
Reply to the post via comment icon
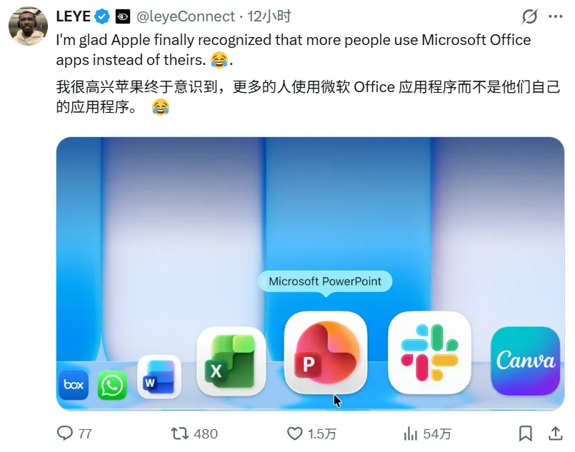point(65,433)
